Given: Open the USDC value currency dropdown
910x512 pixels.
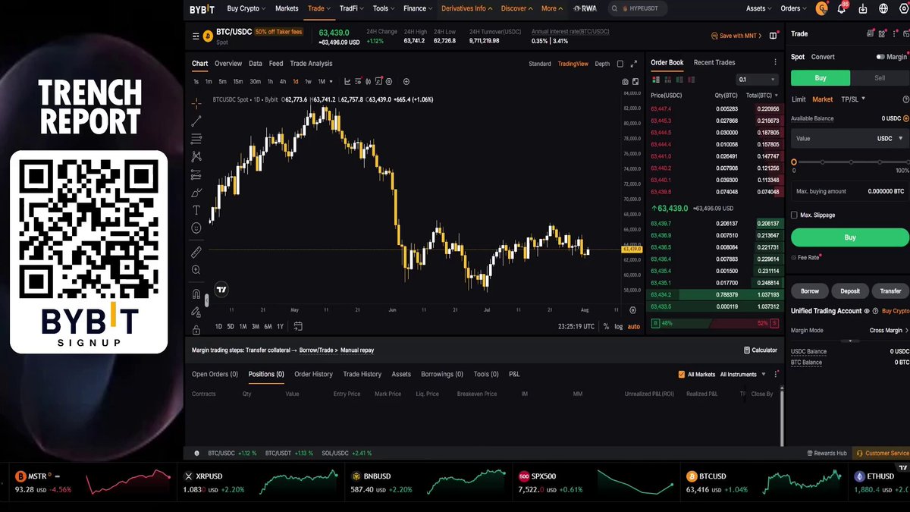Looking at the screenshot, I should point(890,139).
